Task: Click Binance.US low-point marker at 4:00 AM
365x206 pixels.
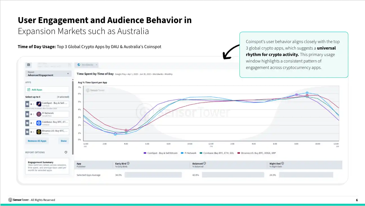Action: [x=126, y=130]
